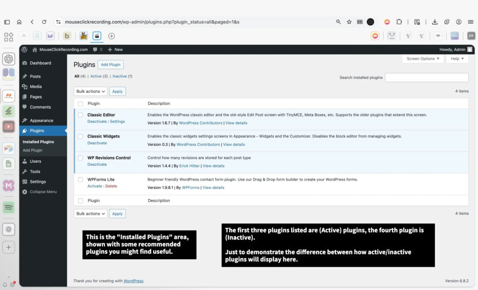Reload the page with the refresh icon

tap(44, 22)
